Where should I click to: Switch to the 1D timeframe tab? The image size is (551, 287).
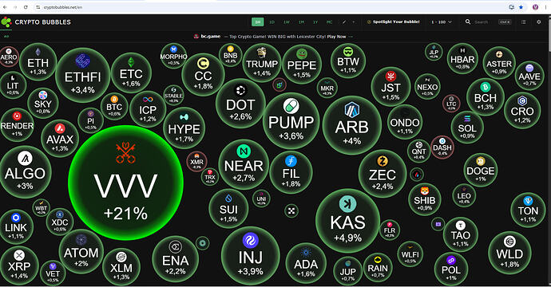point(272,22)
